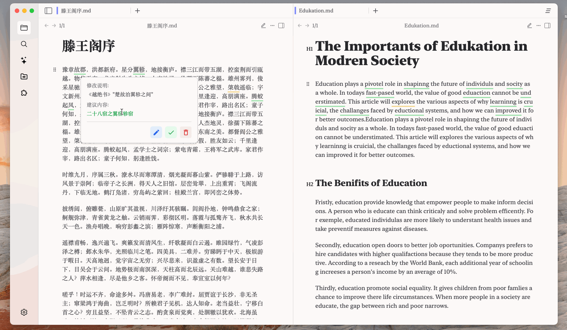Click the suggested text 二十八宿之翼宿轸宿
The height and width of the screenshot is (330, 567).
tap(110, 114)
